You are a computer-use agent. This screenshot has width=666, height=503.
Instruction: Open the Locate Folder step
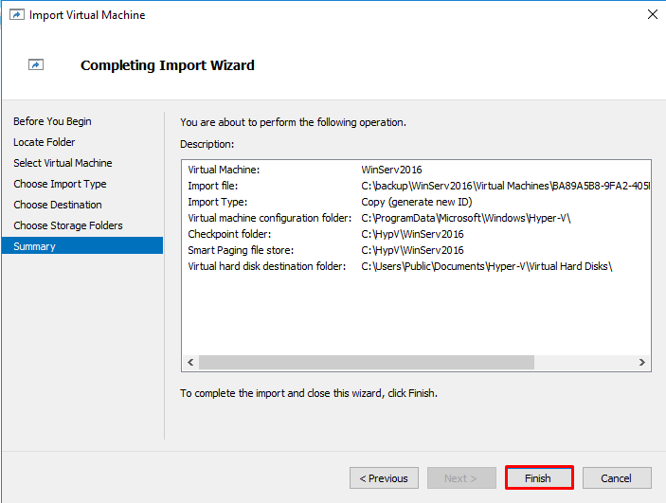point(45,142)
